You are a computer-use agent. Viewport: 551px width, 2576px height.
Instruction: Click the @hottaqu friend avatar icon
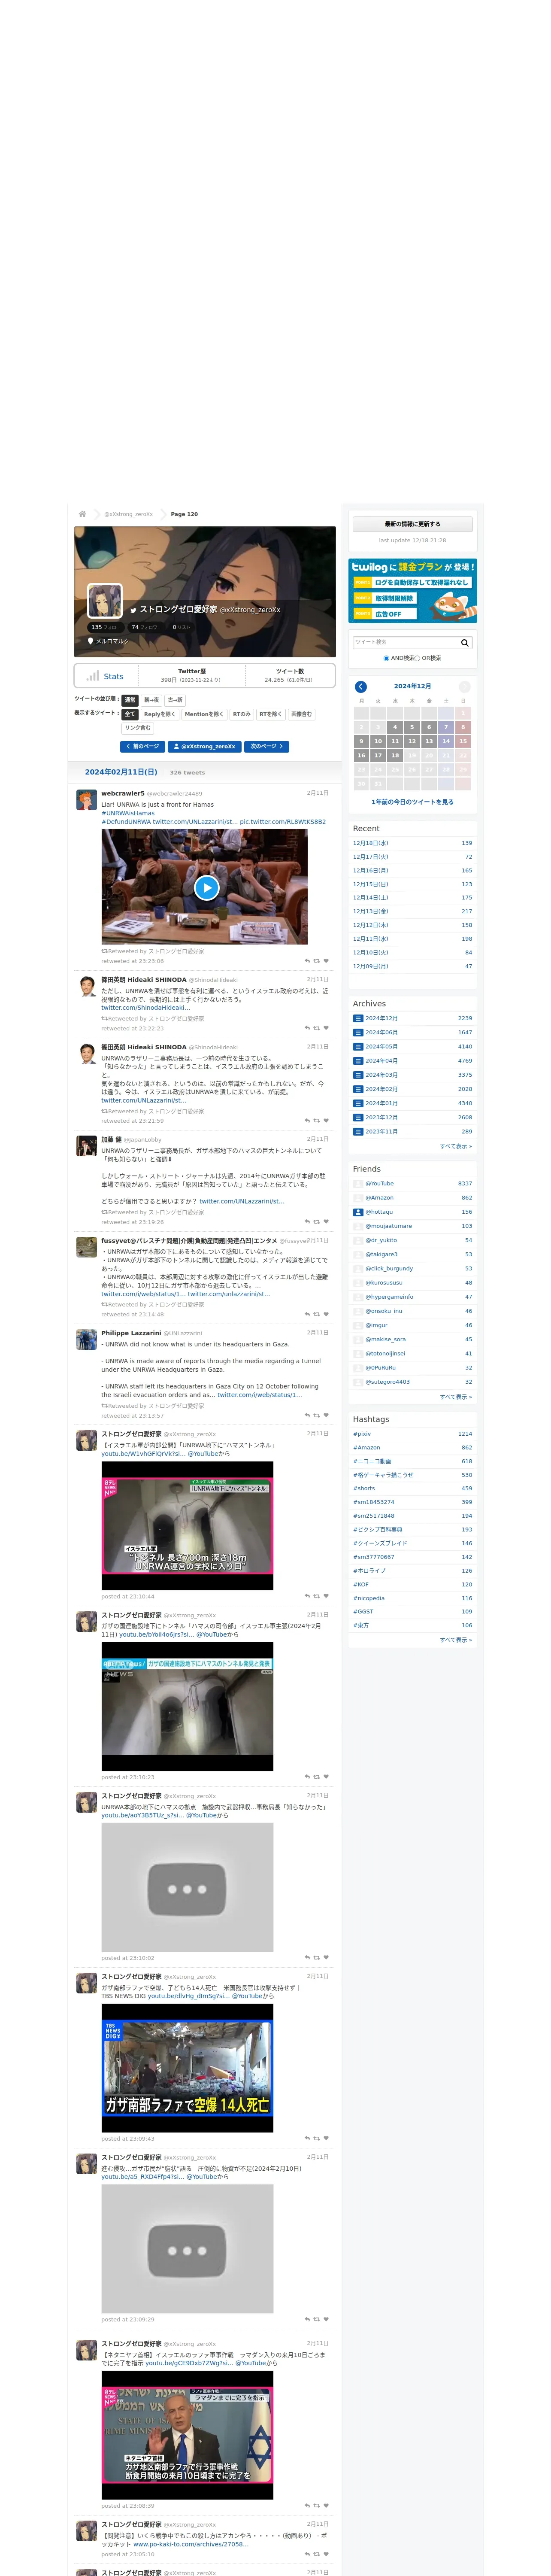pos(358,1212)
